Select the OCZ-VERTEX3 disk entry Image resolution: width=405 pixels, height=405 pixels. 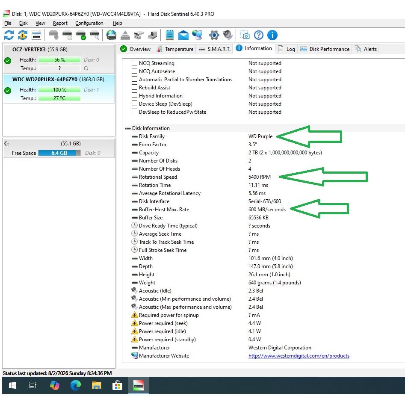59,59
